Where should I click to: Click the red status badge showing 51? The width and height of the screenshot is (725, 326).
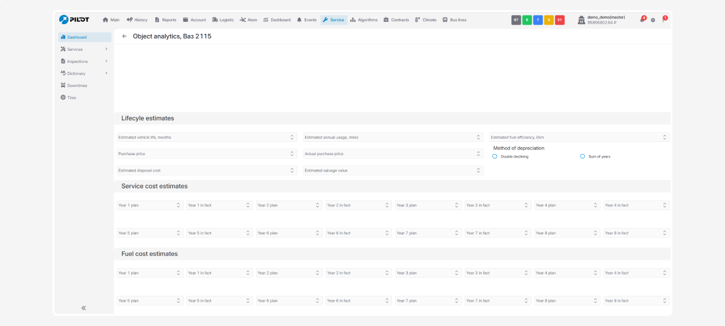tap(559, 20)
